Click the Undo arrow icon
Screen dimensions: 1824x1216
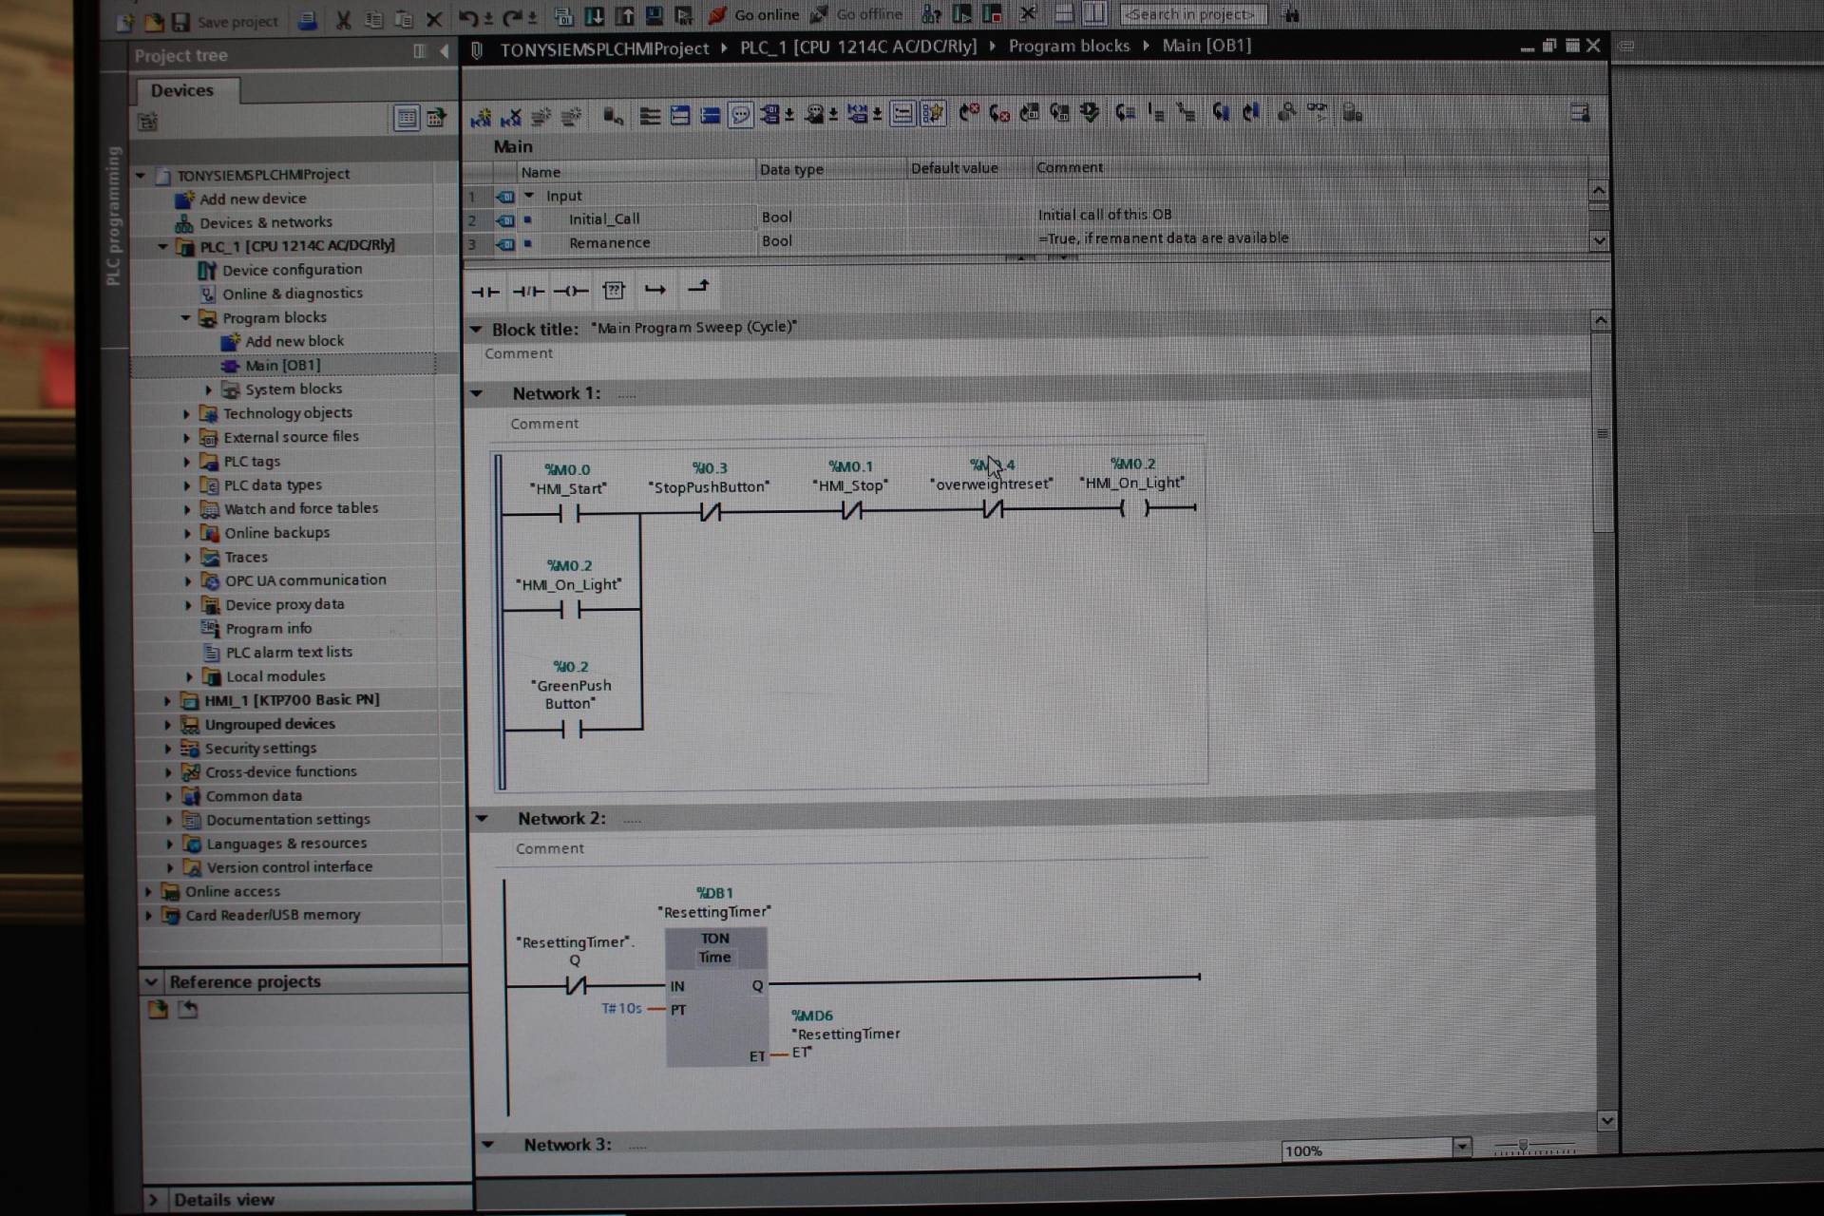tap(467, 18)
